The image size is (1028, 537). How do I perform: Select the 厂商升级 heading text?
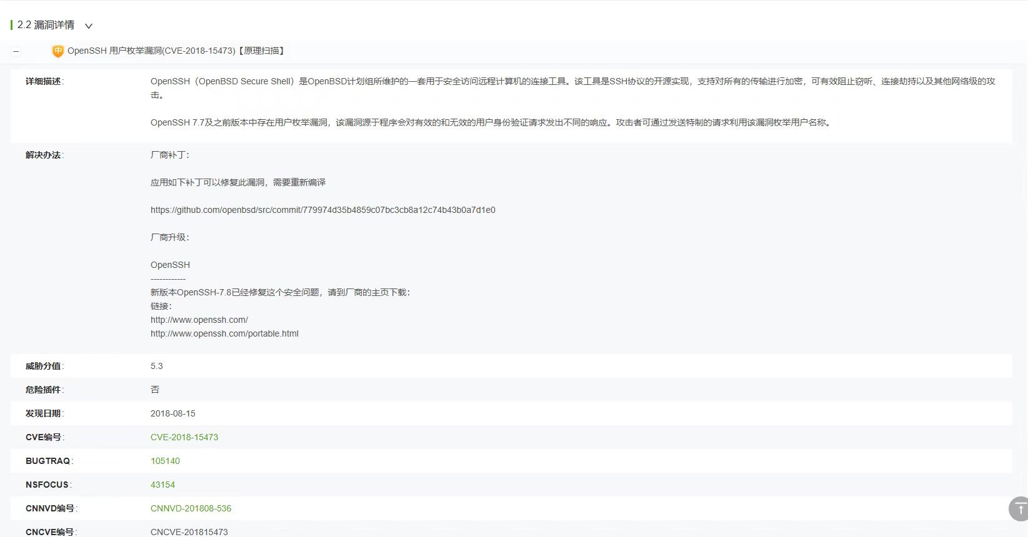point(170,237)
